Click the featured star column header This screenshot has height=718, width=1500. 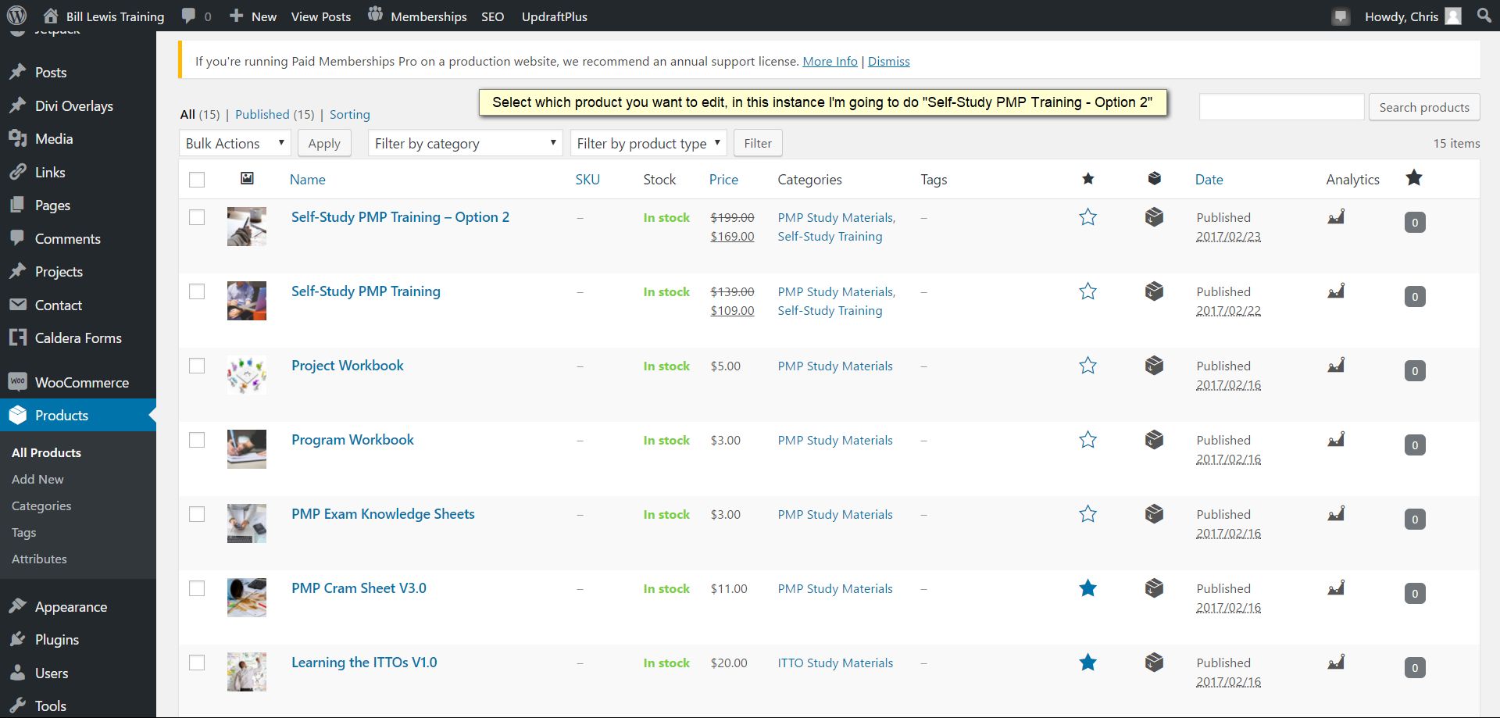[1087, 179]
